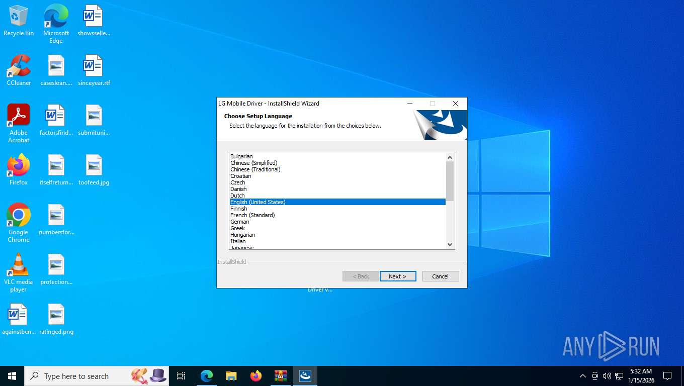Open Task View on the taskbar
Viewport: 684px width, 386px height.
click(181, 376)
